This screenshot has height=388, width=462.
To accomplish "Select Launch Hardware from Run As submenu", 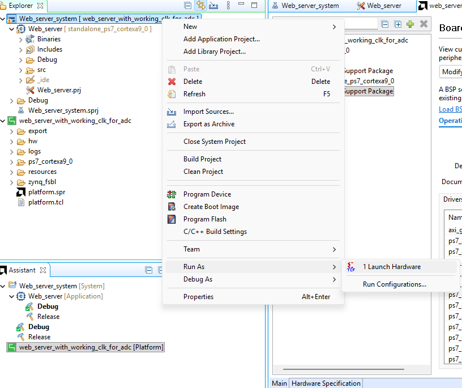I will [x=391, y=267].
